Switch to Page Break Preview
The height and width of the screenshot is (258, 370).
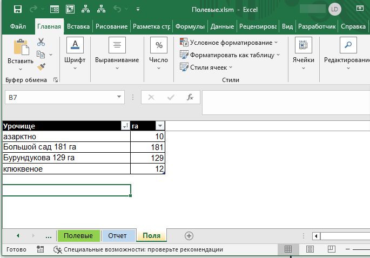331,249
